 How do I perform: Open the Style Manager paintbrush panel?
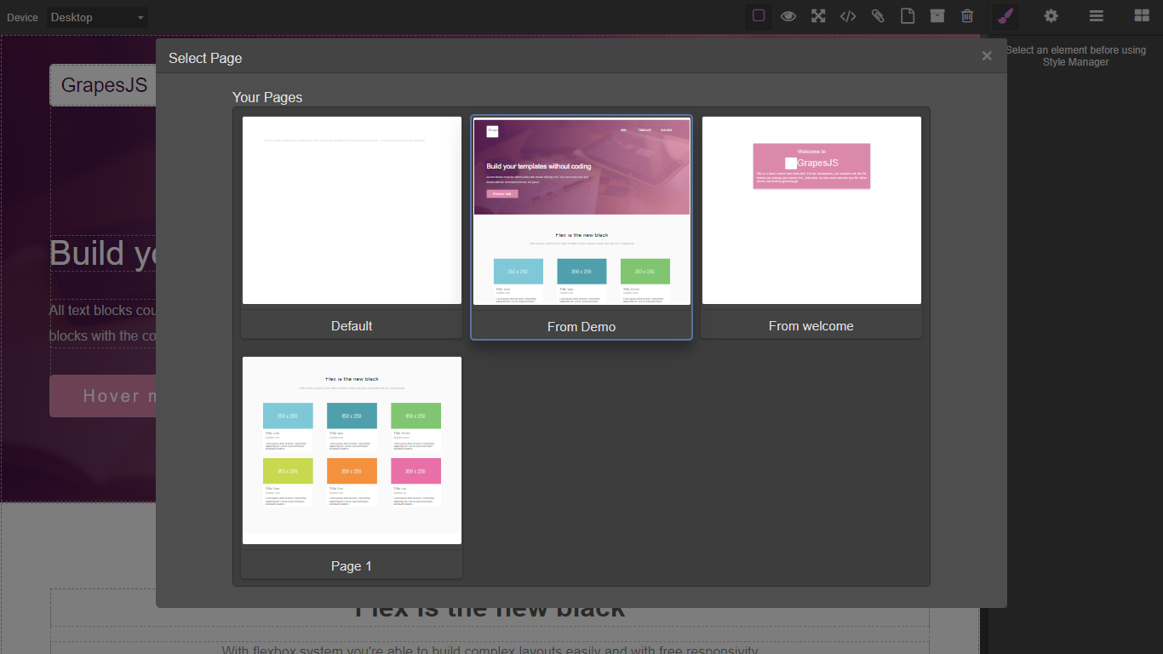1005,16
